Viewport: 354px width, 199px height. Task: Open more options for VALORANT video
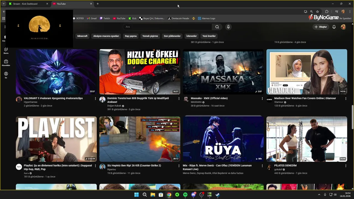[95, 98]
